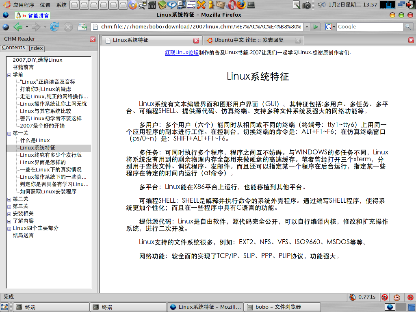The width and height of the screenshot is (416, 312).
Task: Click the network connection monitor icon
Action: pos(401,4)
